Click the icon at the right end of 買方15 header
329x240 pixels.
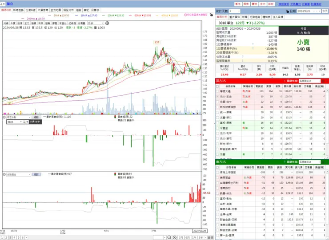point(323,81)
